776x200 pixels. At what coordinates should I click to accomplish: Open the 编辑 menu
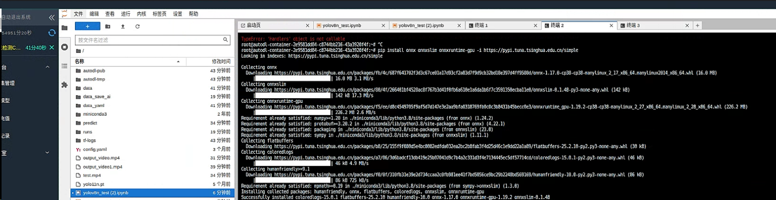coord(94,14)
